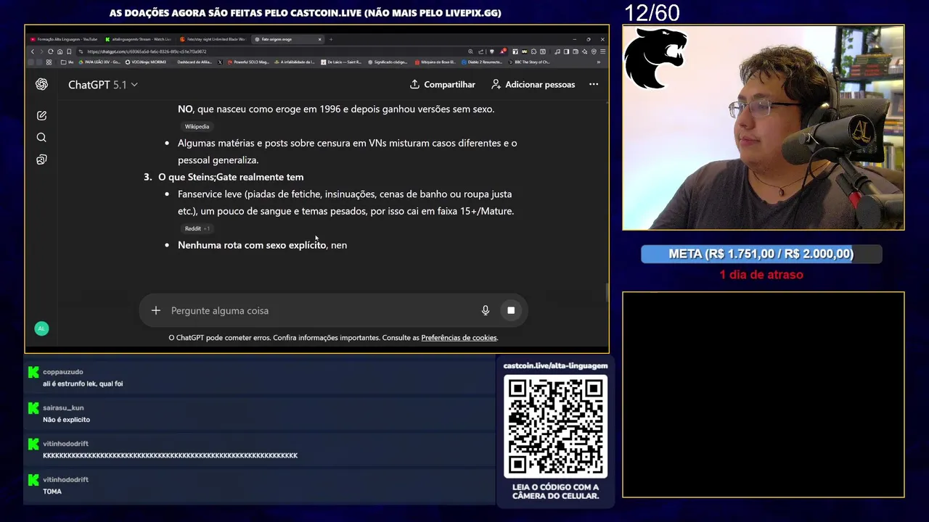Show hidden bookmarks overflow chevron
Viewport: 929px width, 522px height.
tap(599, 62)
